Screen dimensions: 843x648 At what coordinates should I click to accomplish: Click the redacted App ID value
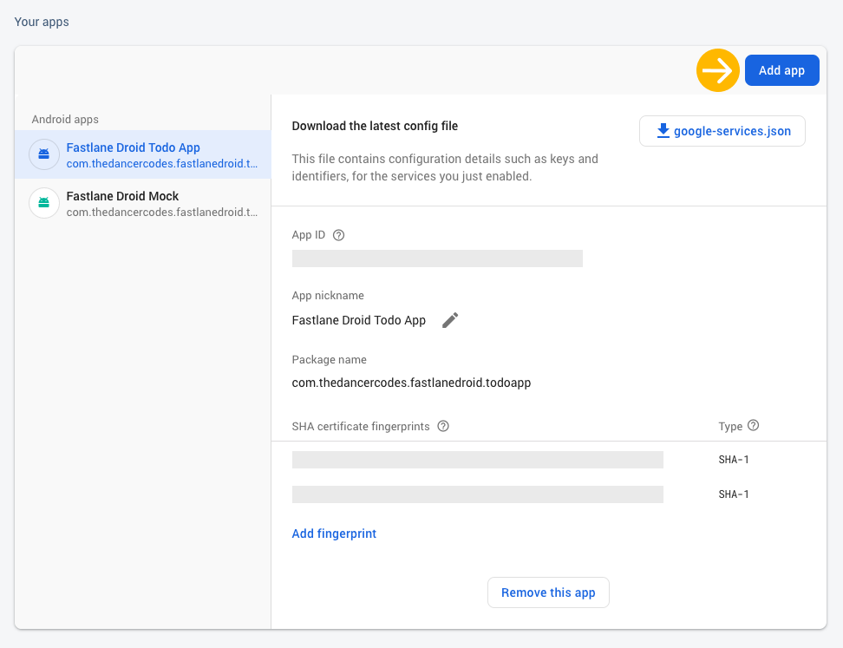point(437,259)
